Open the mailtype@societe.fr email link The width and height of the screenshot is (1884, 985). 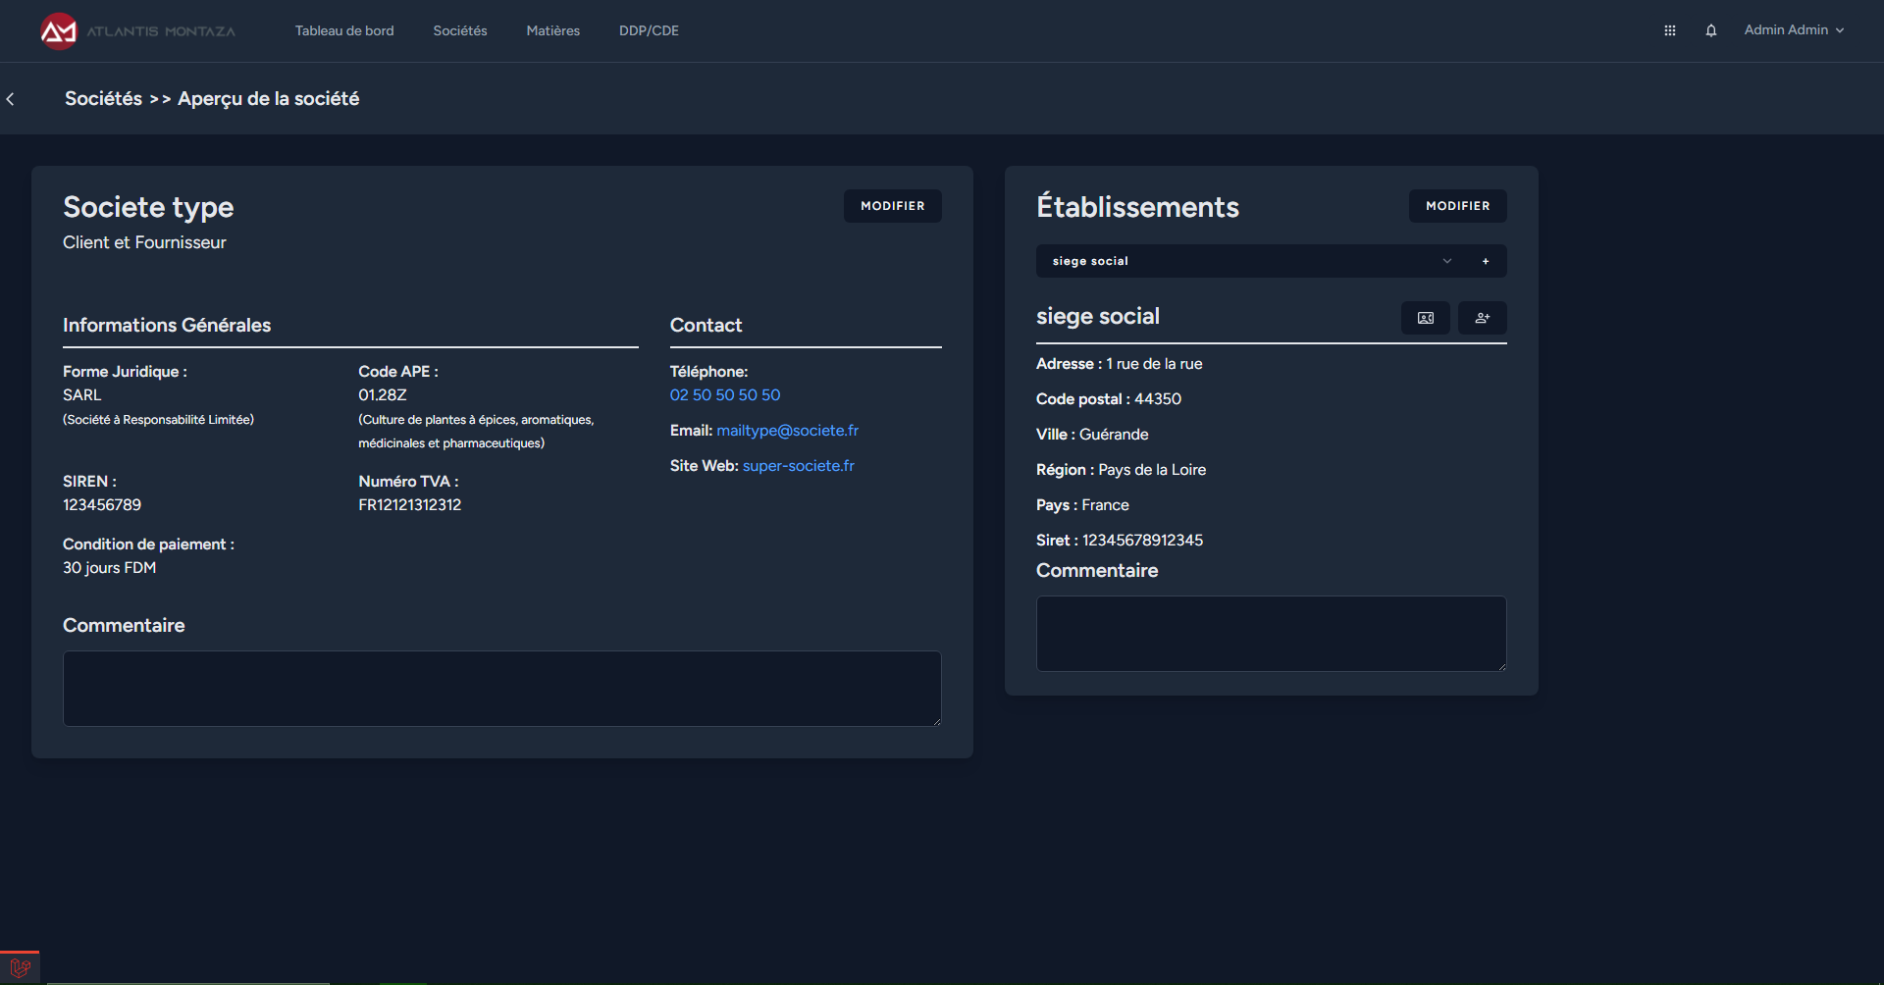(x=787, y=431)
